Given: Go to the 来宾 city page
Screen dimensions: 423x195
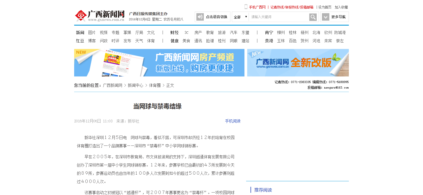Looking at the screenshot, I should [x=328, y=41].
